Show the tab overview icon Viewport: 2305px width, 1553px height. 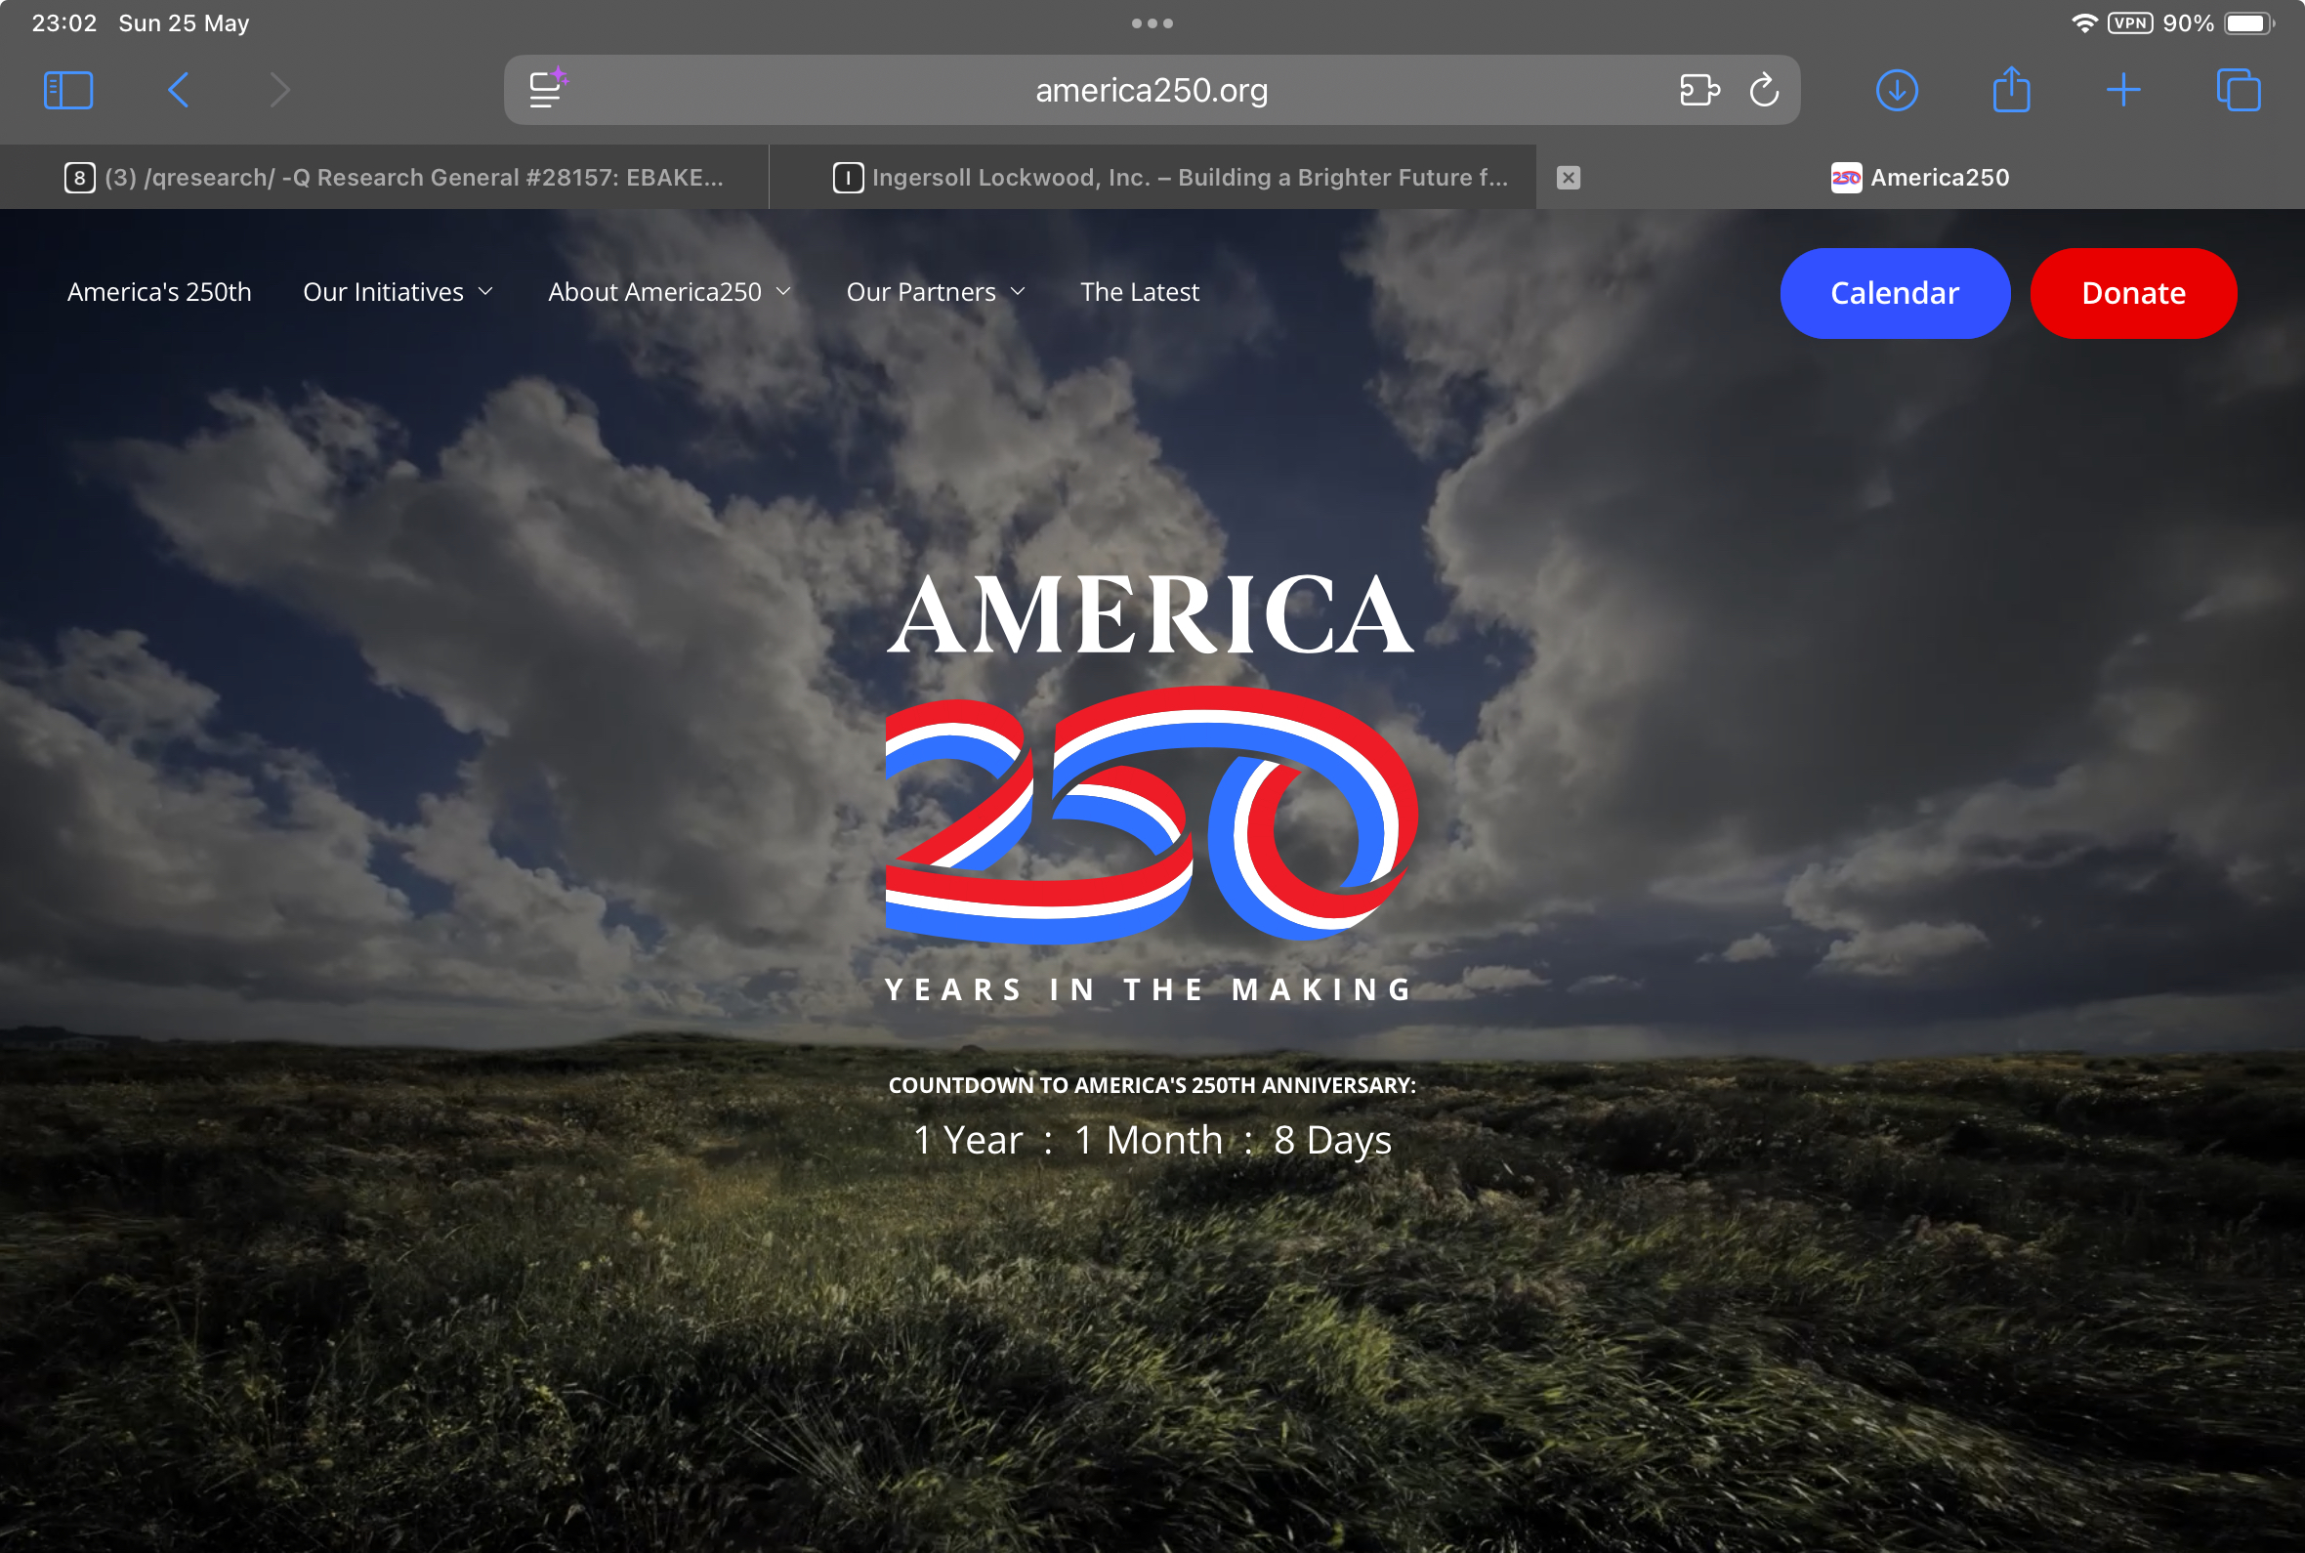click(x=2238, y=90)
